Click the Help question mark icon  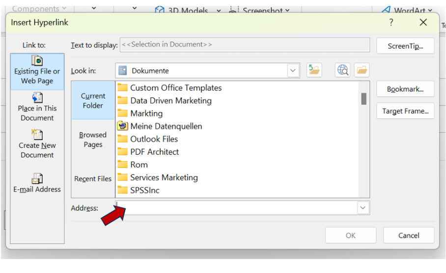(x=391, y=23)
